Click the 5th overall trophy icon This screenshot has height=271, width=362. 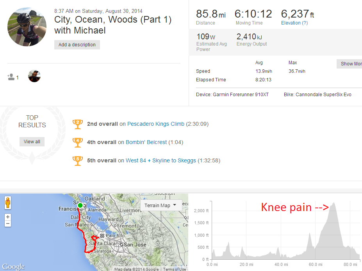click(77, 160)
